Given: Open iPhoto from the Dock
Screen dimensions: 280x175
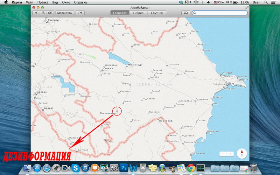Looking at the screenshot, I should (104, 168).
